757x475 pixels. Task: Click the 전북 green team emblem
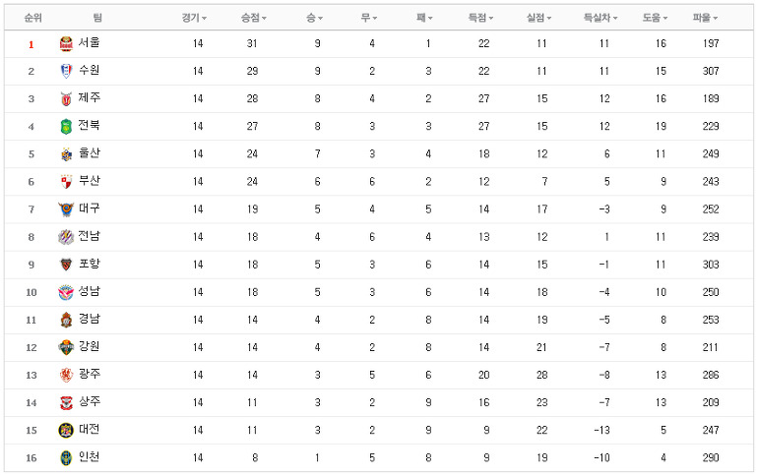click(x=66, y=126)
